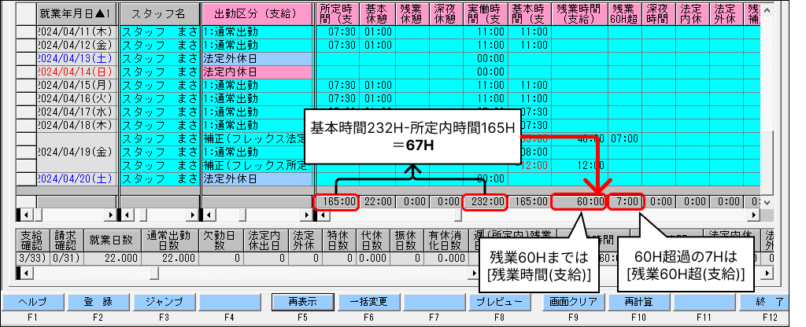Open 一括変更 bulk change F6

[368, 302]
